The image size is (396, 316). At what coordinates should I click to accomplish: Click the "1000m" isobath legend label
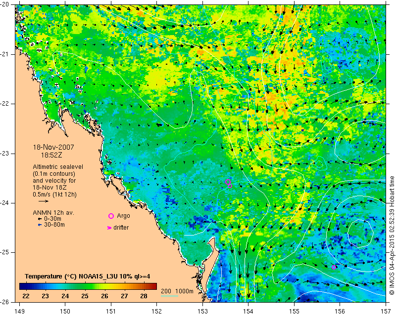[184, 291]
